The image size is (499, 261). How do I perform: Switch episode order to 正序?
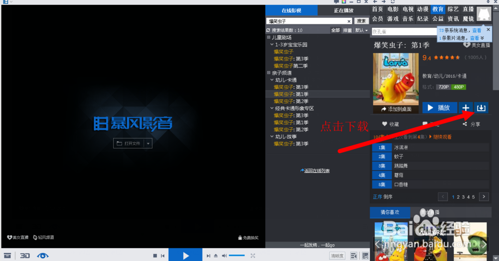(377, 197)
